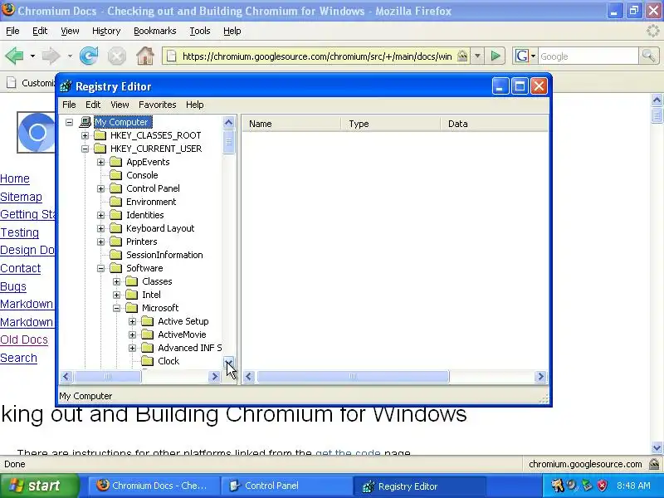This screenshot has width=664, height=498.
Task: Go to Firefox Home page icon
Action: [x=144, y=56]
